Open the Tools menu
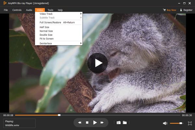195x130 pixels. pyautogui.click(x=50, y=10)
